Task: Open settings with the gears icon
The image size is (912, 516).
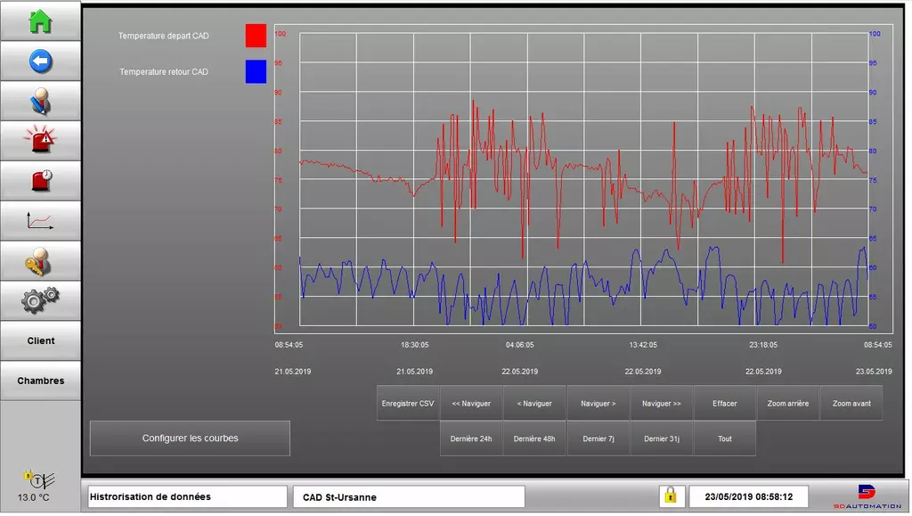Action: [40, 300]
